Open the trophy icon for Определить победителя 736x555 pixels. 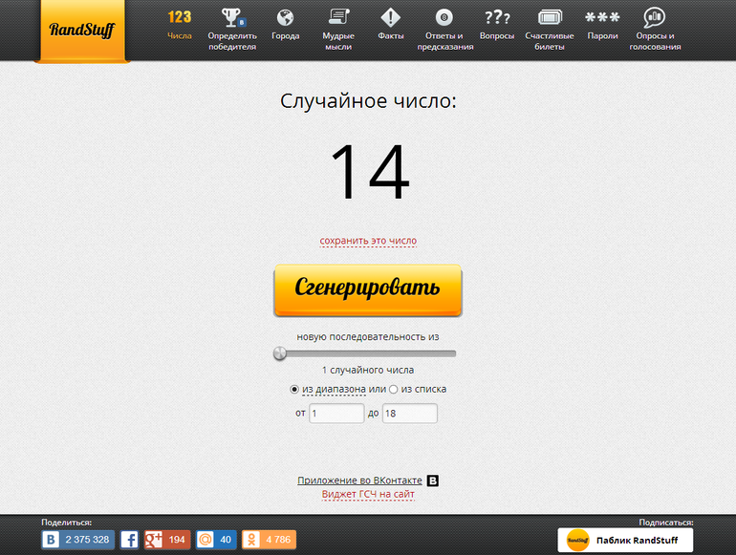pos(232,17)
